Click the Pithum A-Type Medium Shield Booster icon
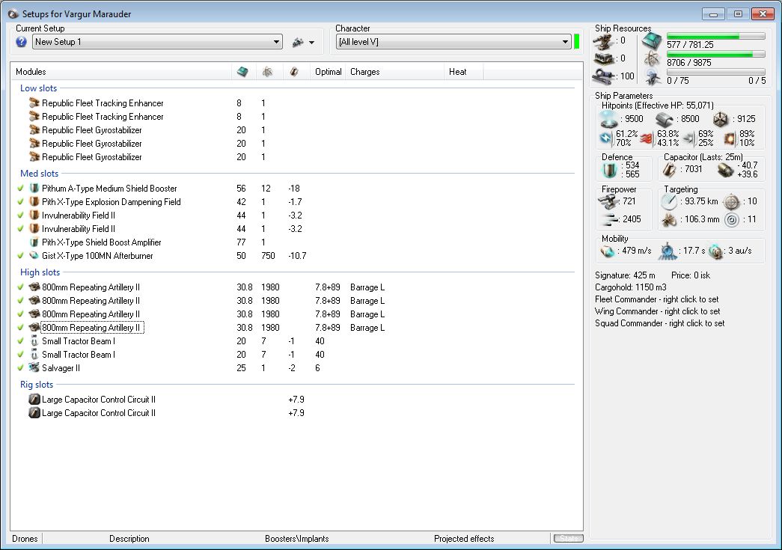This screenshot has width=782, height=550. [34, 189]
